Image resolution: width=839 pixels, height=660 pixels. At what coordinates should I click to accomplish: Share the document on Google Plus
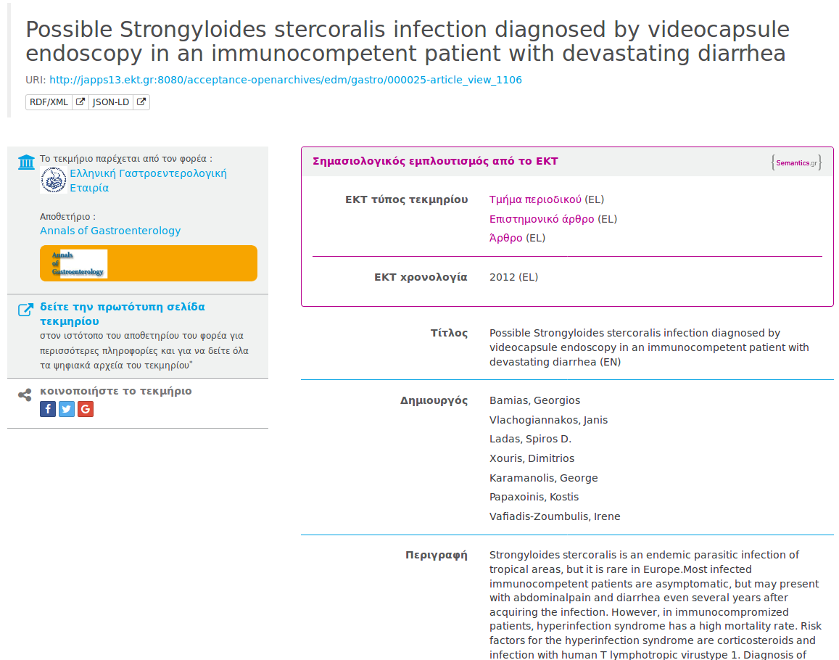(86, 409)
